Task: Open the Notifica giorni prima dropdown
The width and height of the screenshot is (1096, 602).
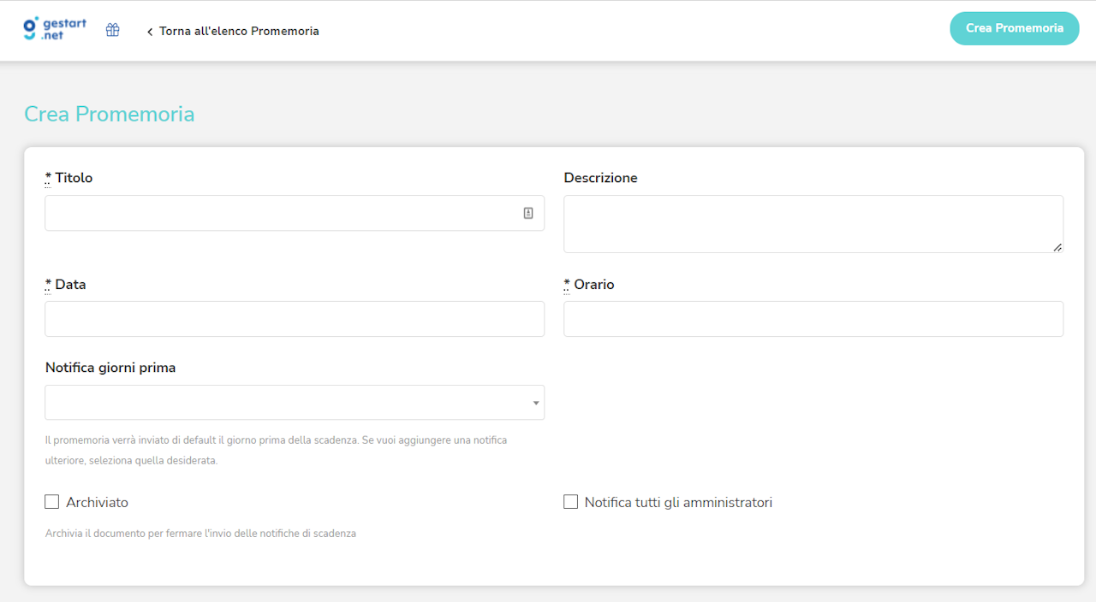Action: (x=295, y=402)
